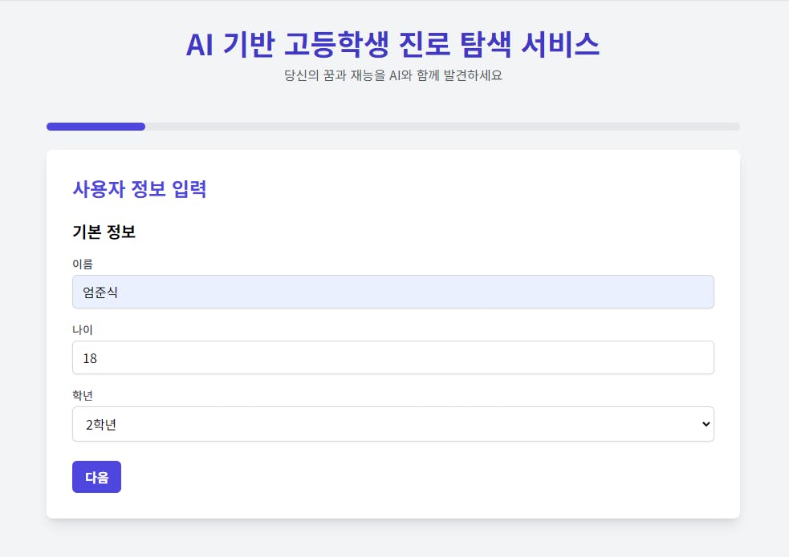Click blank page background below the card
789x557 pixels.
coord(392,539)
